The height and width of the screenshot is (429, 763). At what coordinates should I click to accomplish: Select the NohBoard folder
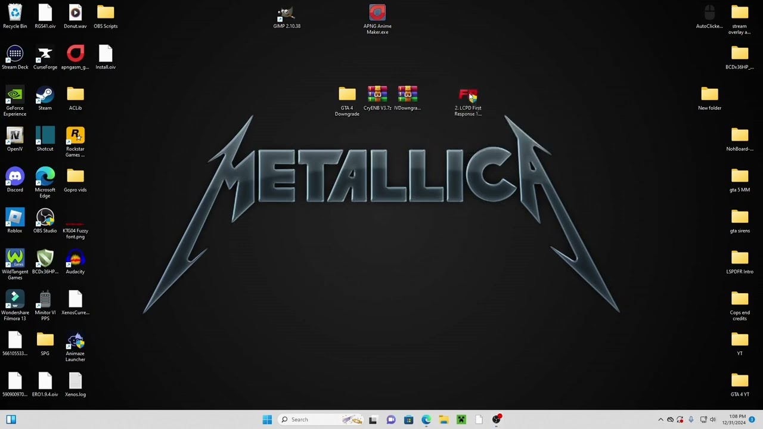[740, 140]
